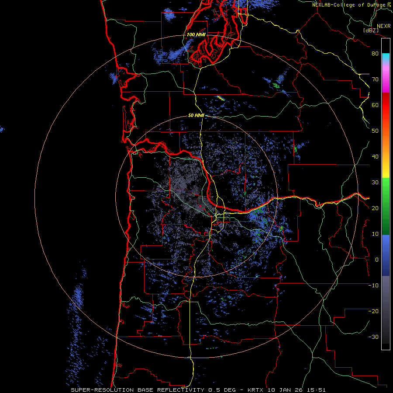Click the SUPER-RESOLUTION BASE REFLECTIVITY caption
393x393 pixels.
click(137, 390)
